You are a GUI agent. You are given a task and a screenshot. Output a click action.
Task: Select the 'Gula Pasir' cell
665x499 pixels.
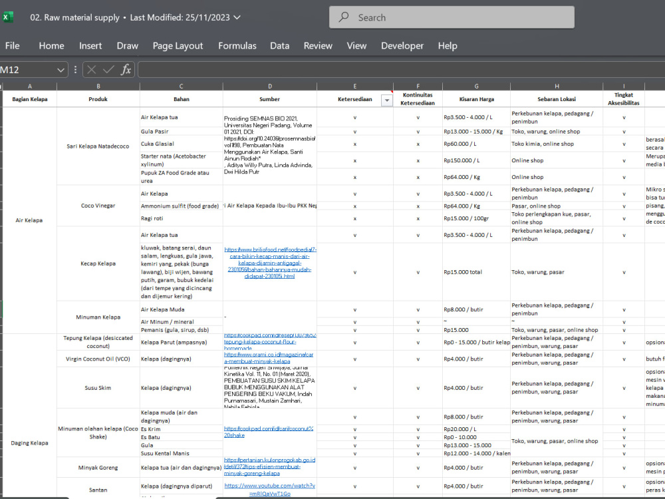[181, 132]
